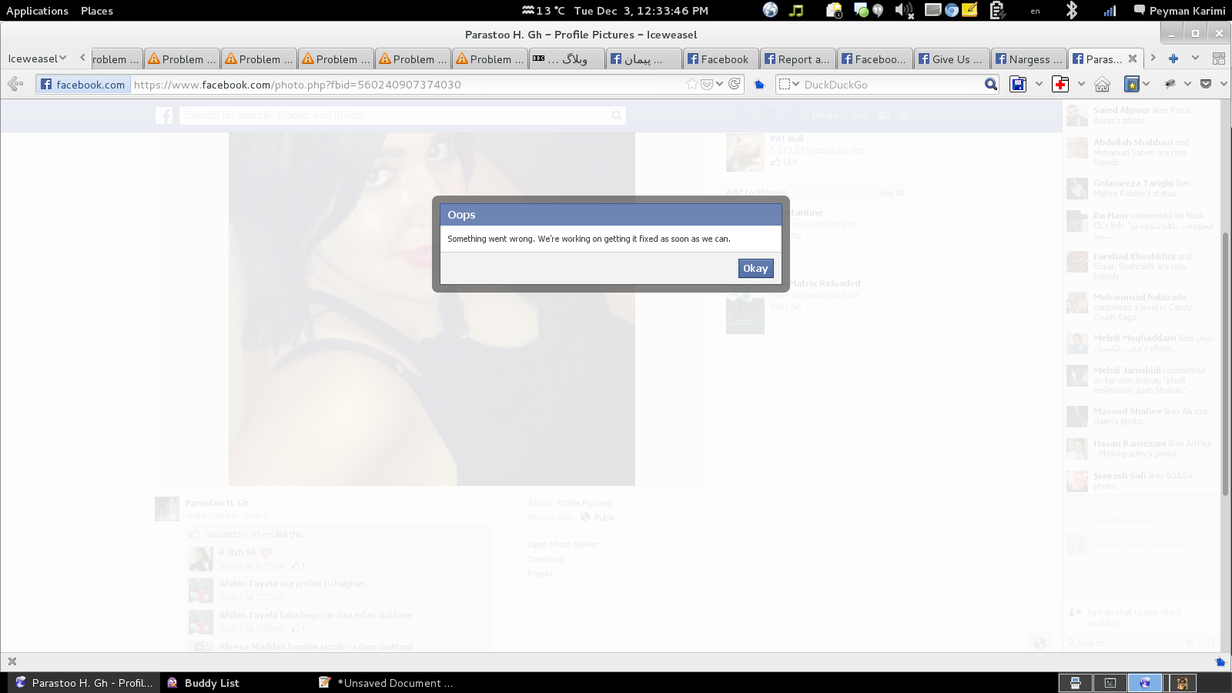Click the globe icon in the top panel
Image resolution: width=1232 pixels, height=693 pixels.
click(x=771, y=10)
